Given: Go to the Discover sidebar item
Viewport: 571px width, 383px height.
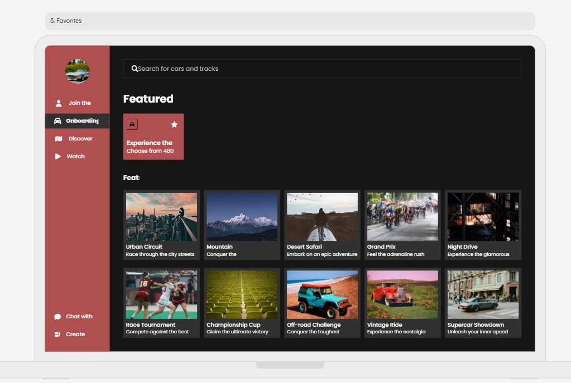Looking at the screenshot, I should point(77,139).
